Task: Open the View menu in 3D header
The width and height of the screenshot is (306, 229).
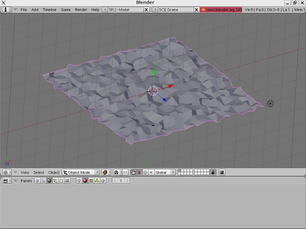Action: 25,172
